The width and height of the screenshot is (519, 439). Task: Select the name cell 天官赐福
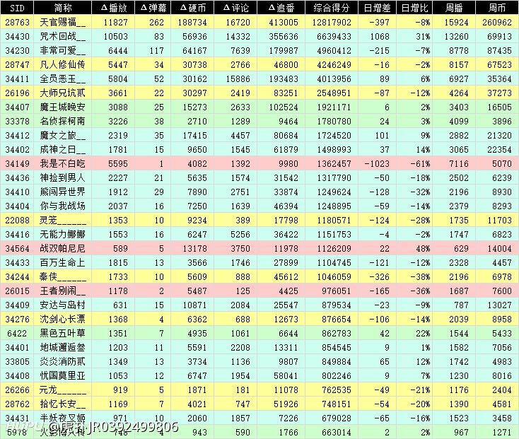pos(62,22)
